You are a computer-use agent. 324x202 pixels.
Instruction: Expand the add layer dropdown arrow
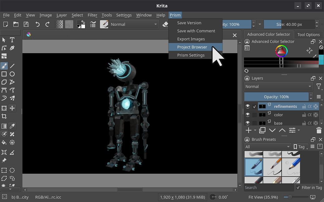tap(255, 130)
